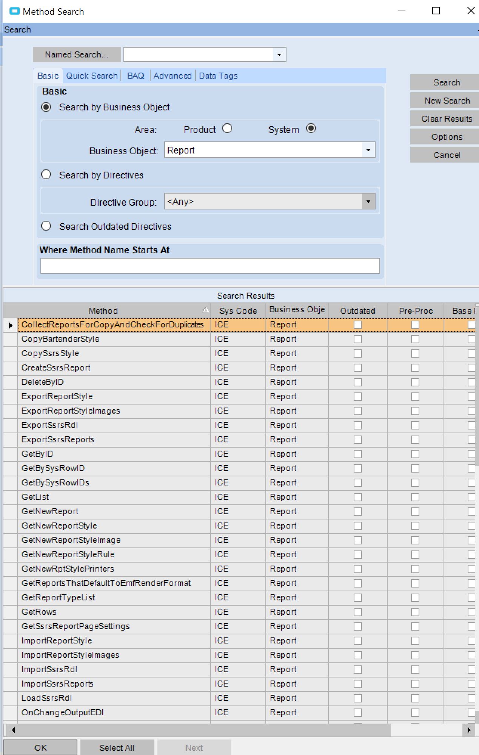Open the Advanced tab
479x755 pixels.
[173, 76]
